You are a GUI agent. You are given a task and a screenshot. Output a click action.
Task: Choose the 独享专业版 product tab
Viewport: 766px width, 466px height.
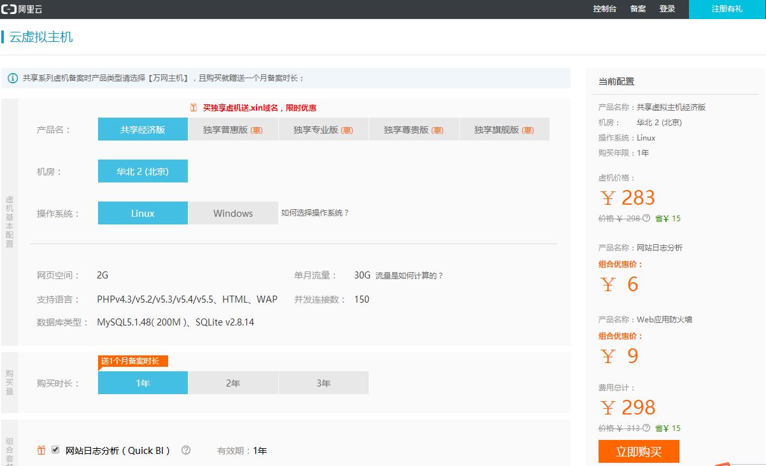tap(323, 129)
